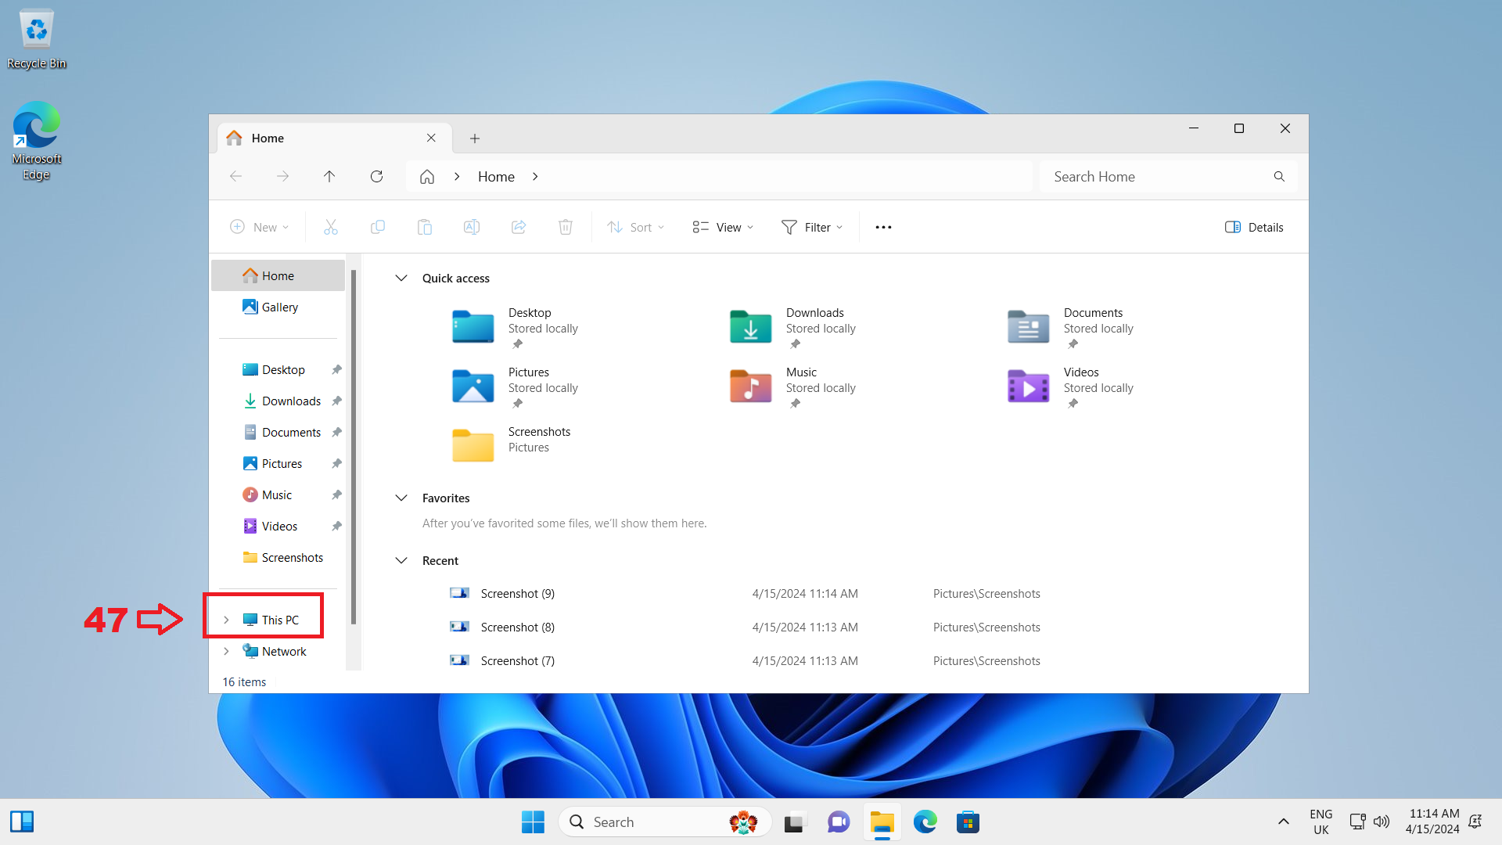Open the Filter dropdown menu
Screen dimensions: 1502x845
click(812, 228)
